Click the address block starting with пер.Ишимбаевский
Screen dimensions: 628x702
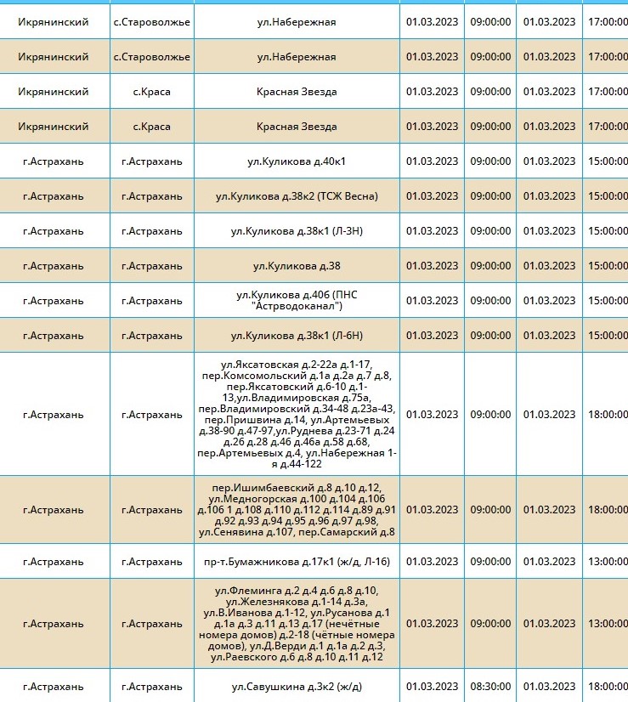pos(297,510)
